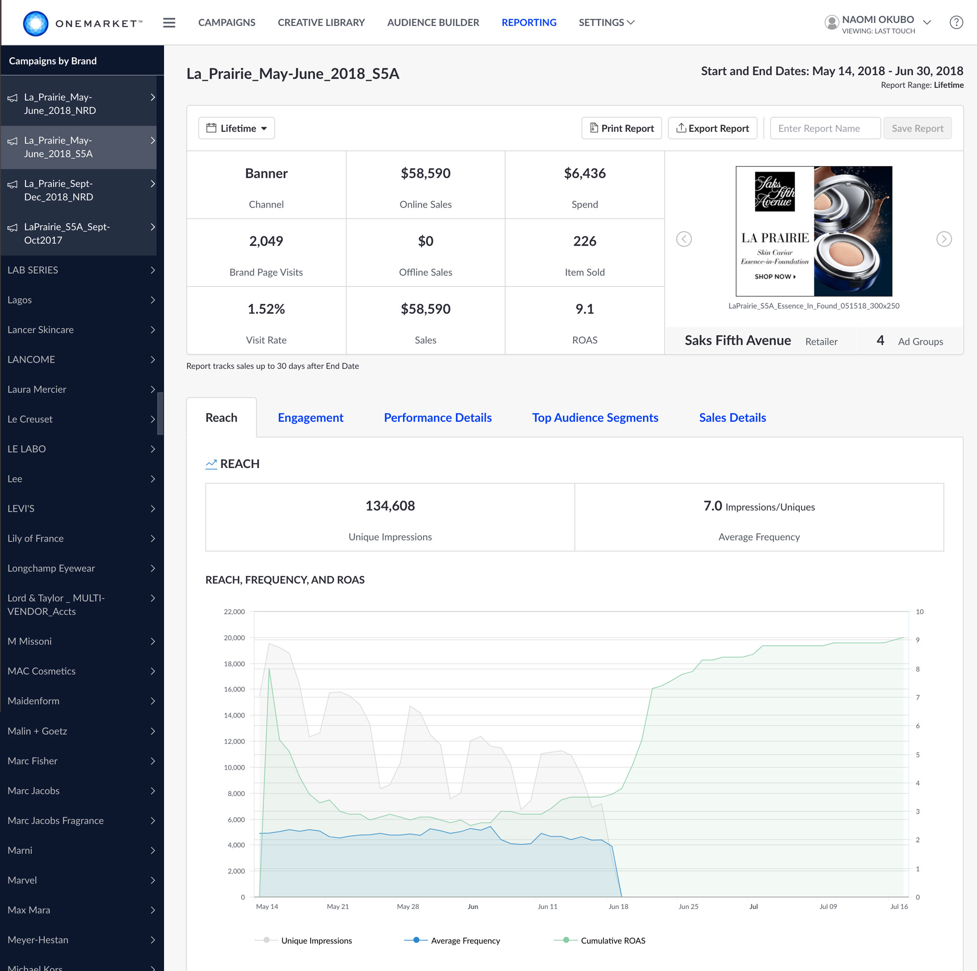Click the 9.1 ROAS value
Viewport: 977px width, 971px height.
pos(585,309)
